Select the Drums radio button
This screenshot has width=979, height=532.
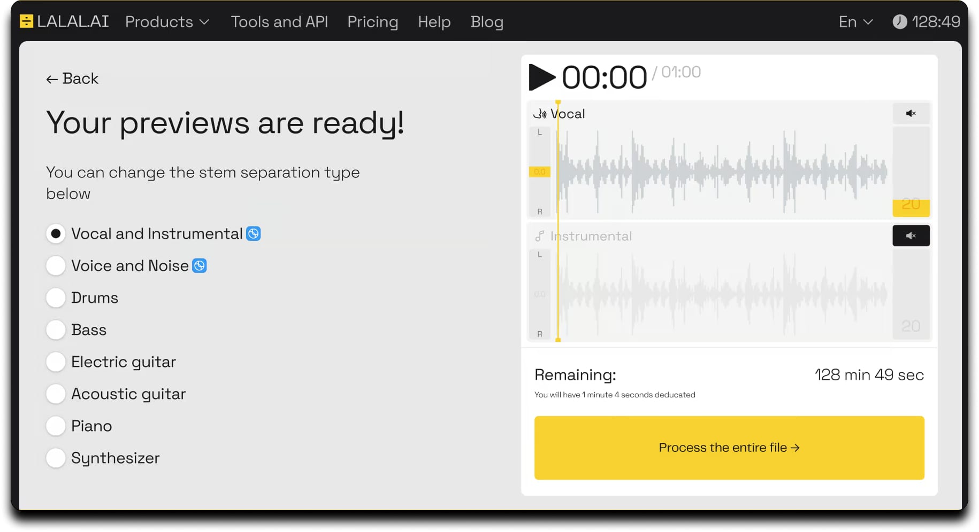pyautogui.click(x=56, y=298)
